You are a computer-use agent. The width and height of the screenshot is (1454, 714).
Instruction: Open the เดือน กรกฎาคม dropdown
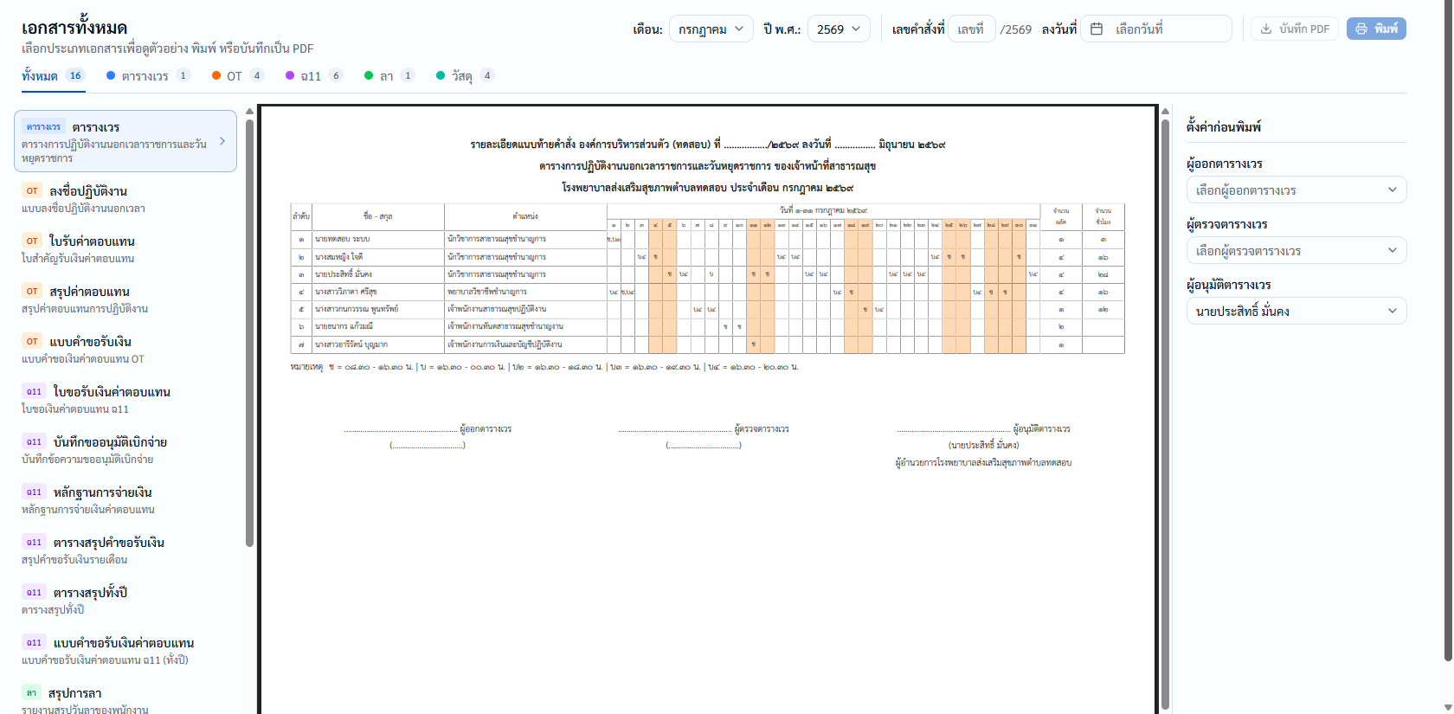pos(711,29)
